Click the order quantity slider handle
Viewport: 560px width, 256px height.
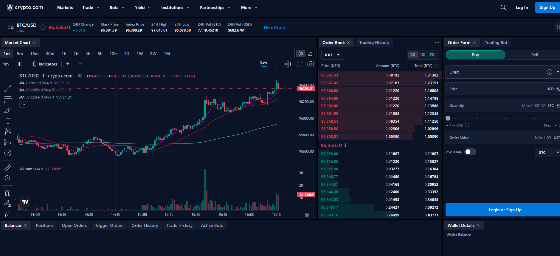pos(448,118)
